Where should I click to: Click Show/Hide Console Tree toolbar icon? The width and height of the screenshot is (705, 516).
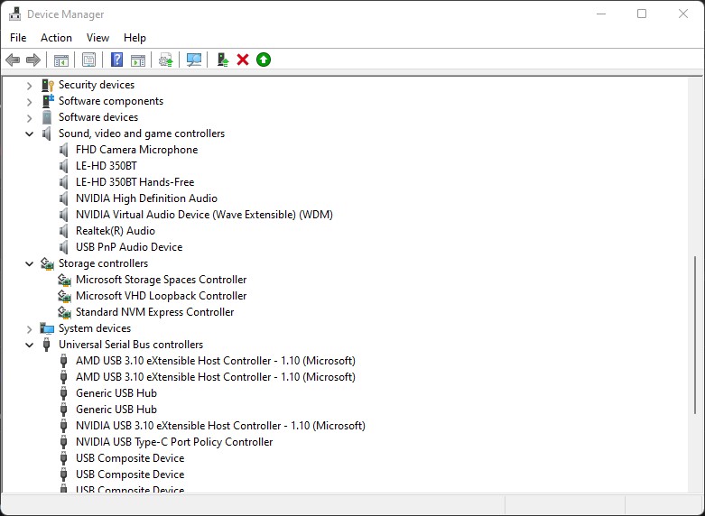[61, 60]
